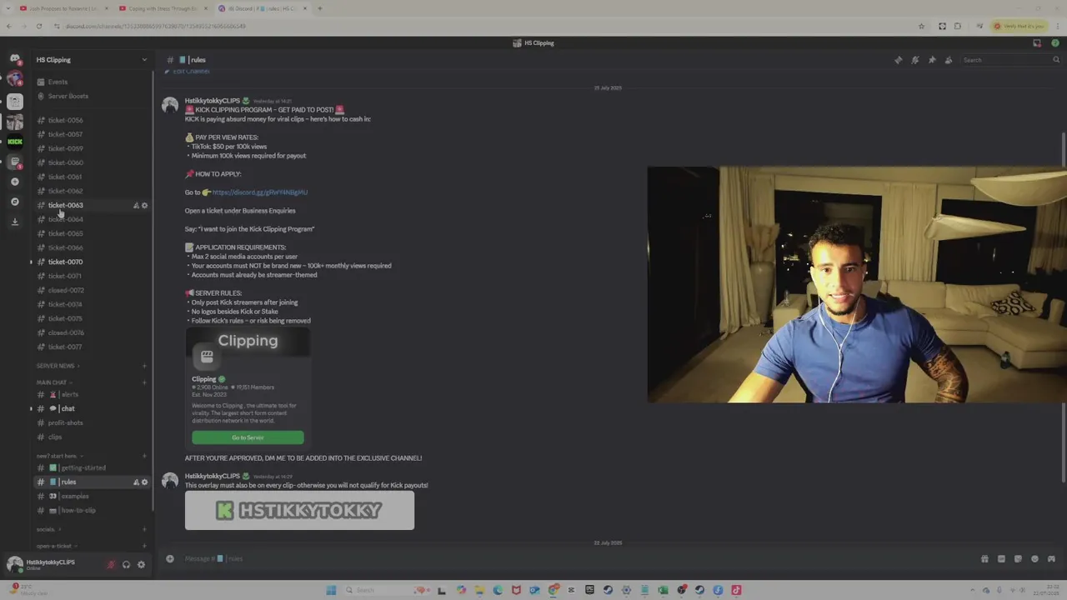Show hidden system tray icons chevron
The height and width of the screenshot is (600, 1067).
(x=974, y=590)
